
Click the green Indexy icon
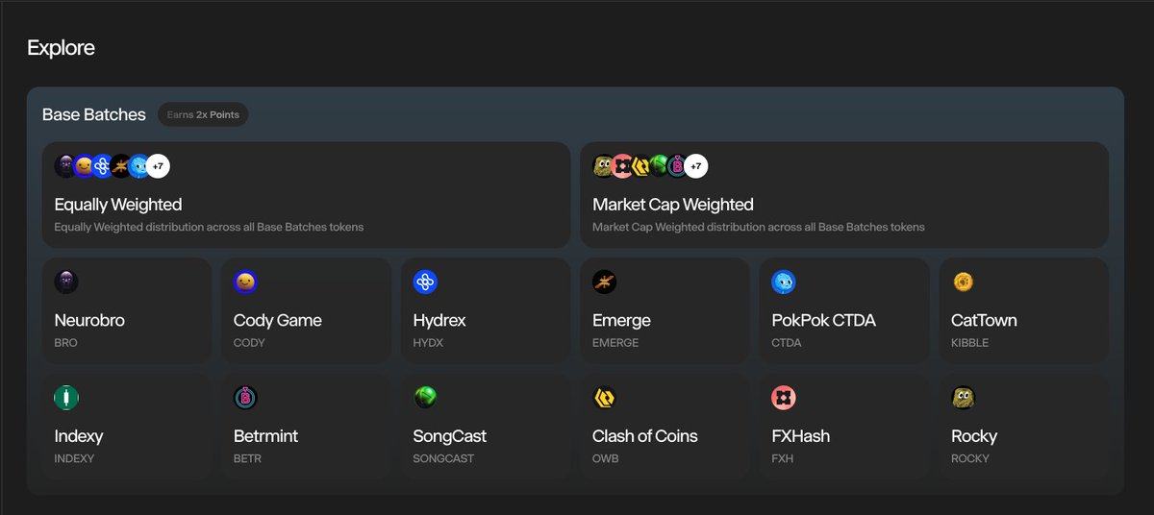pyautogui.click(x=66, y=397)
